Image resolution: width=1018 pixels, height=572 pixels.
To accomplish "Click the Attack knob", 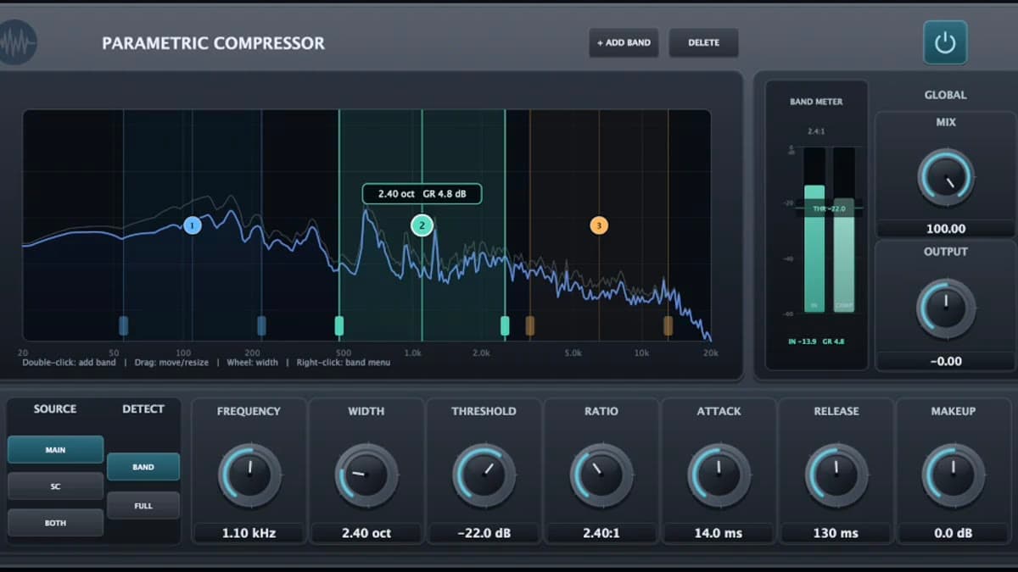I will 719,475.
